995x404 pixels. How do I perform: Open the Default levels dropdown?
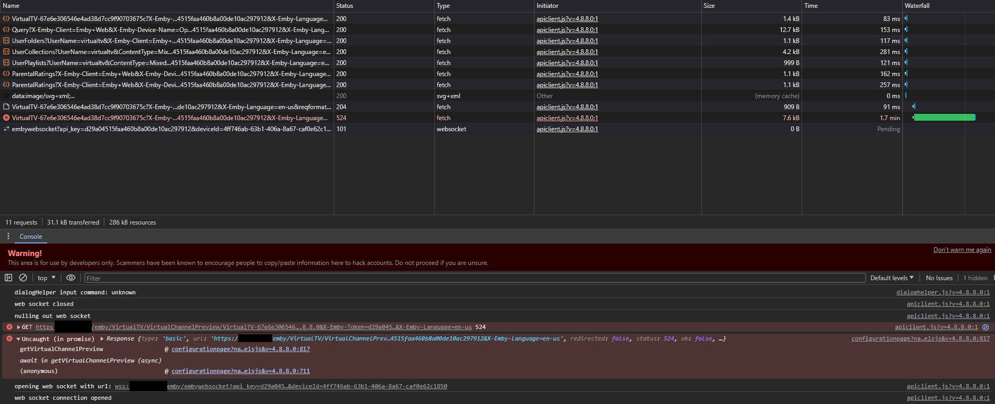point(892,278)
